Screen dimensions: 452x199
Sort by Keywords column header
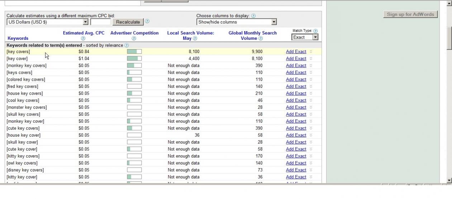point(18,38)
